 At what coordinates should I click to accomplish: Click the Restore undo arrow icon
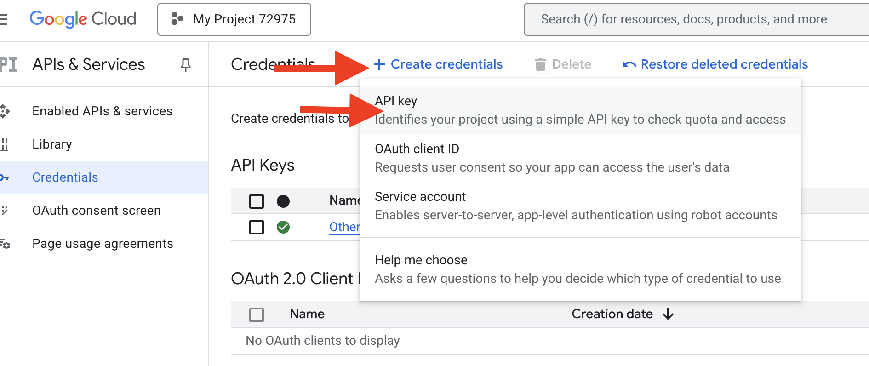pos(629,64)
